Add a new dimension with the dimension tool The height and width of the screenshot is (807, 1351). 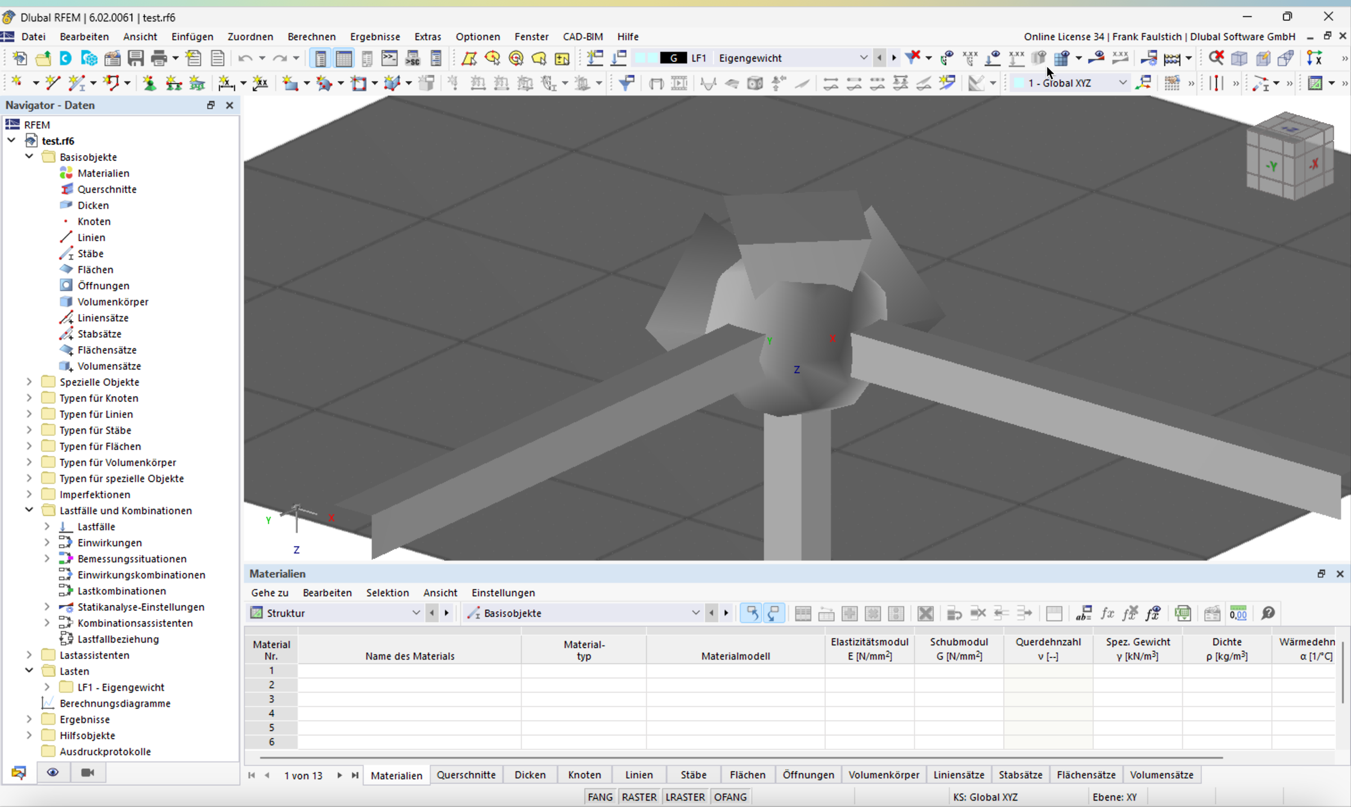pyautogui.click(x=226, y=83)
